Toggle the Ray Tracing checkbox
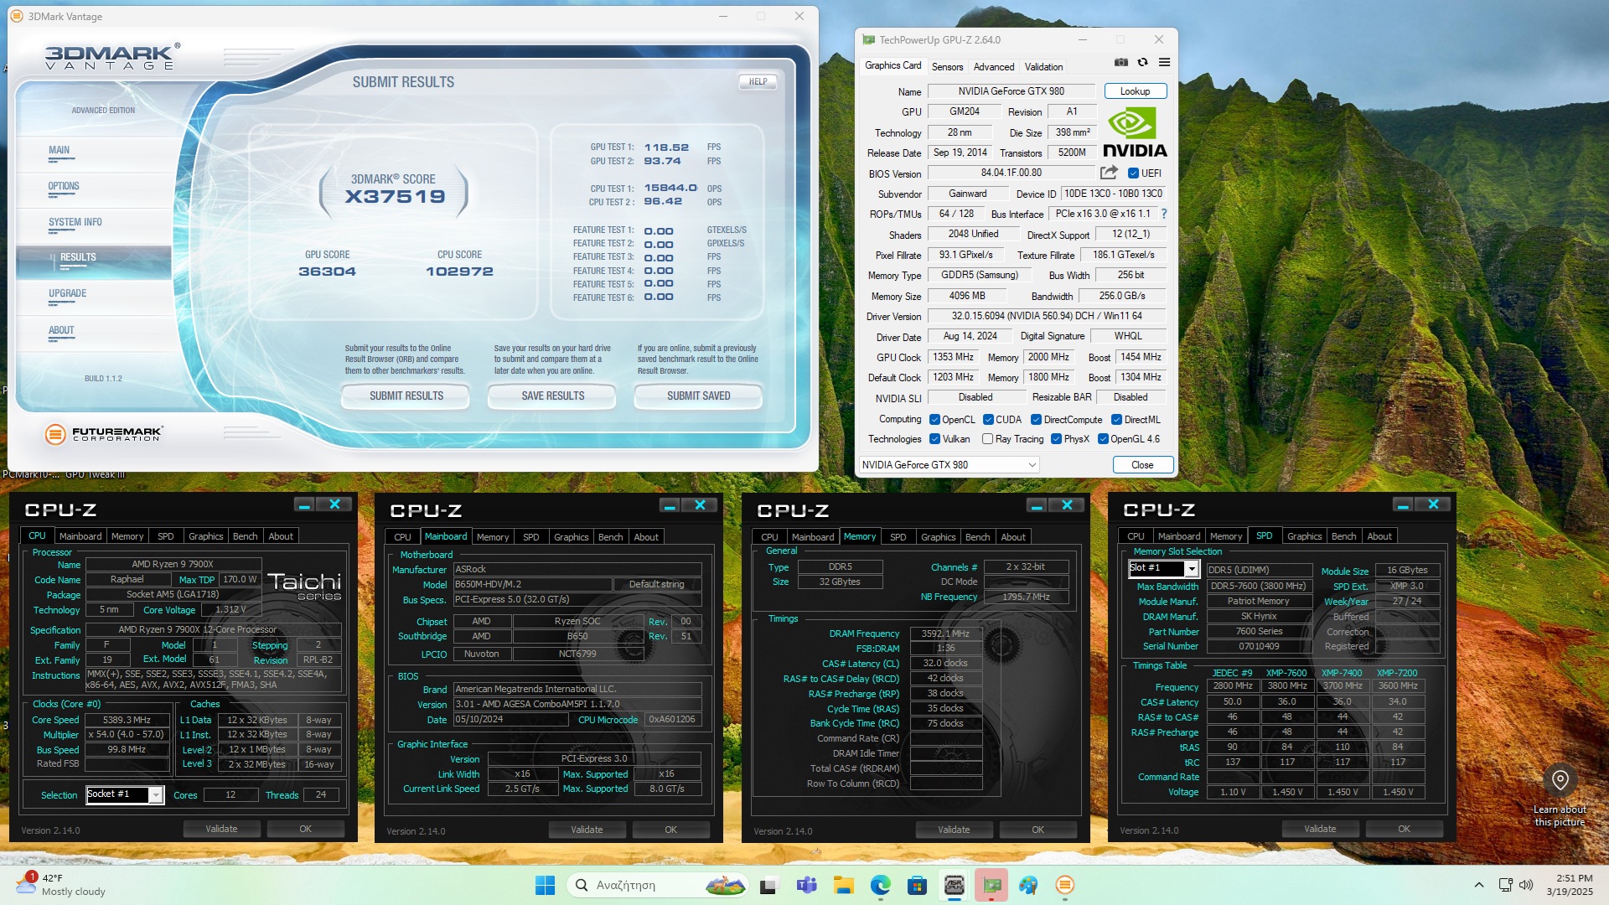Viewport: 1609px width, 905px height. tap(987, 439)
